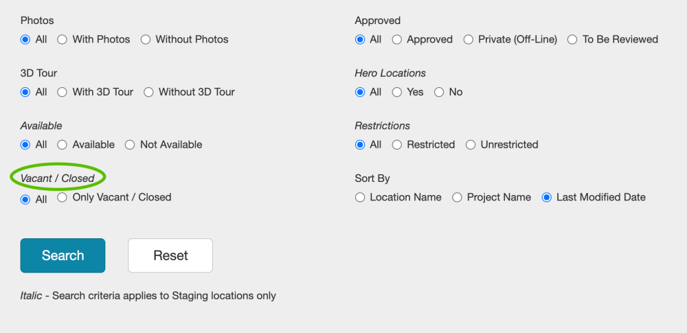
Task: Sort results by Project Name
Action: (457, 198)
